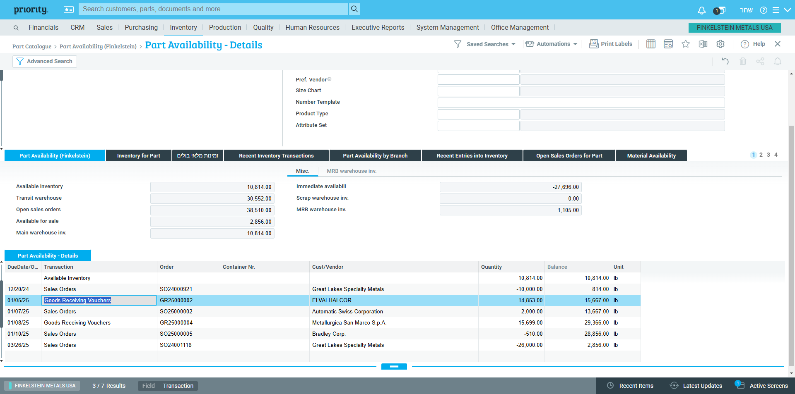Go to Part Availability (Finkelstein) breadcrumb
Image resolution: width=795 pixels, height=394 pixels.
coord(98,46)
